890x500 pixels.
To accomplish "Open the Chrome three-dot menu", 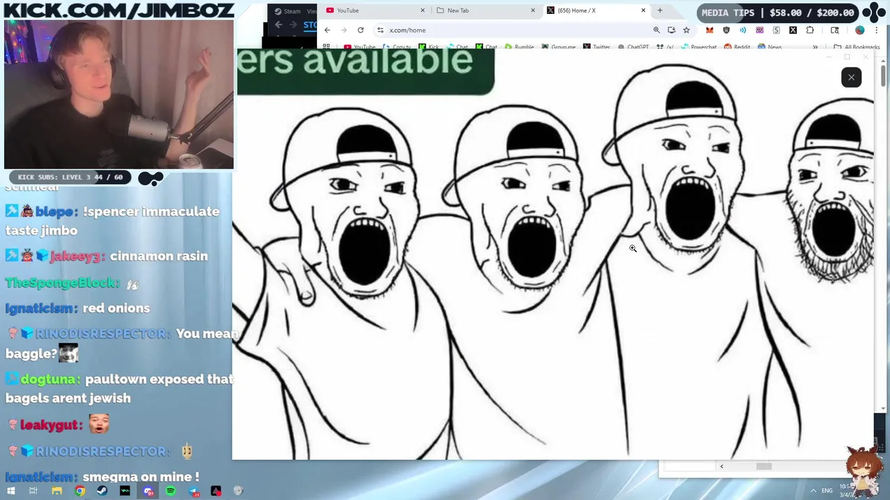I will point(877,30).
